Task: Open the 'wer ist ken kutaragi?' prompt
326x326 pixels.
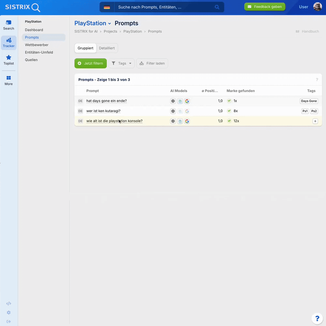Action: [x=103, y=111]
